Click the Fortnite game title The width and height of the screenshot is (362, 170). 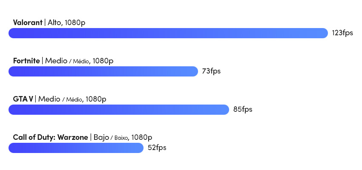pyautogui.click(x=26, y=61)
